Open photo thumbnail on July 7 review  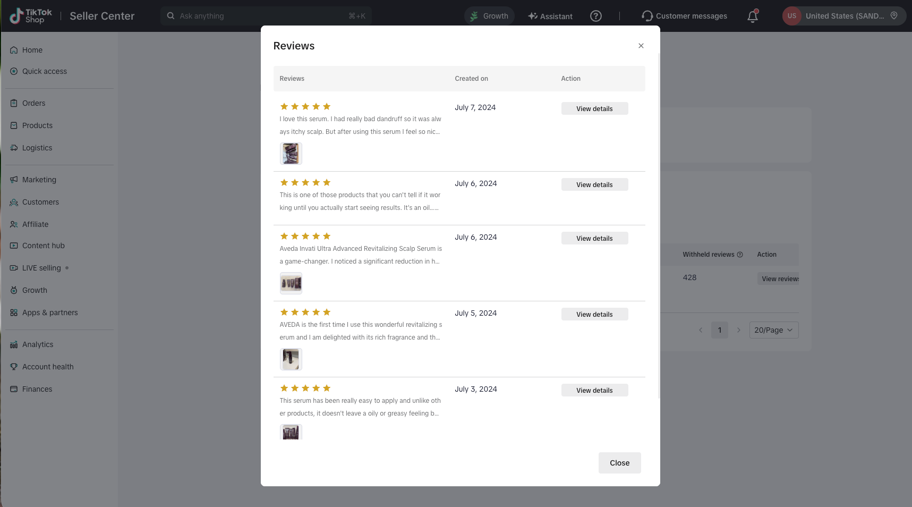[x=291, y=154]
